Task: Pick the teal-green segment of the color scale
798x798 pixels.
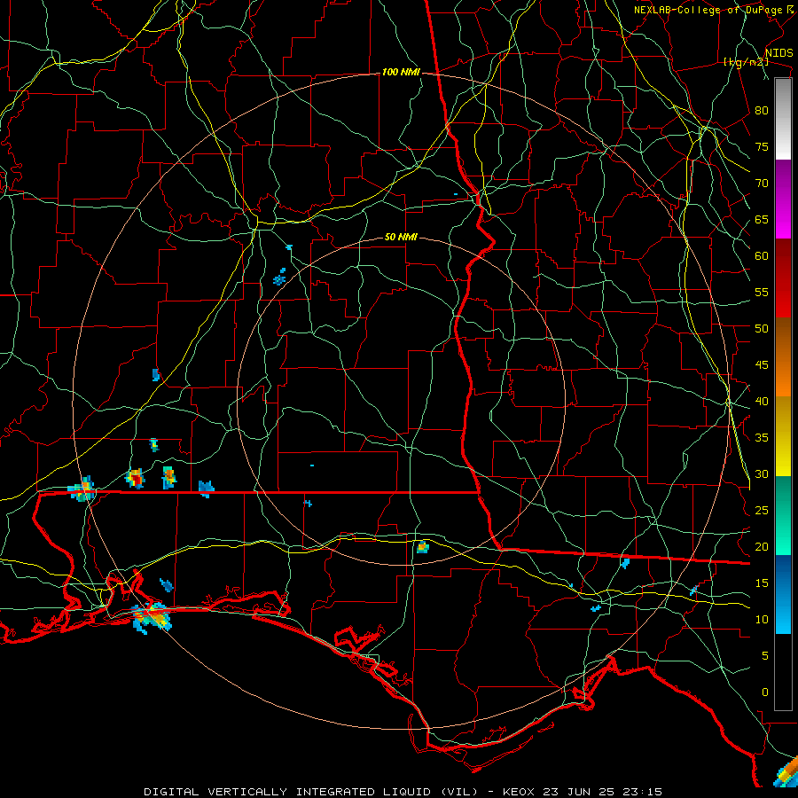Action: [783, 515]
